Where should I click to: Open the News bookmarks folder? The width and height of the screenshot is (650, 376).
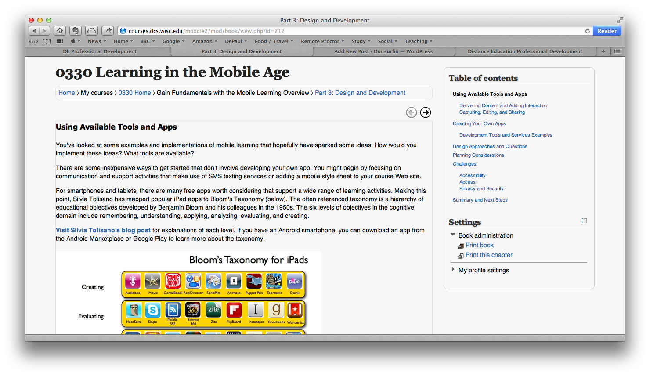[97, 41]
